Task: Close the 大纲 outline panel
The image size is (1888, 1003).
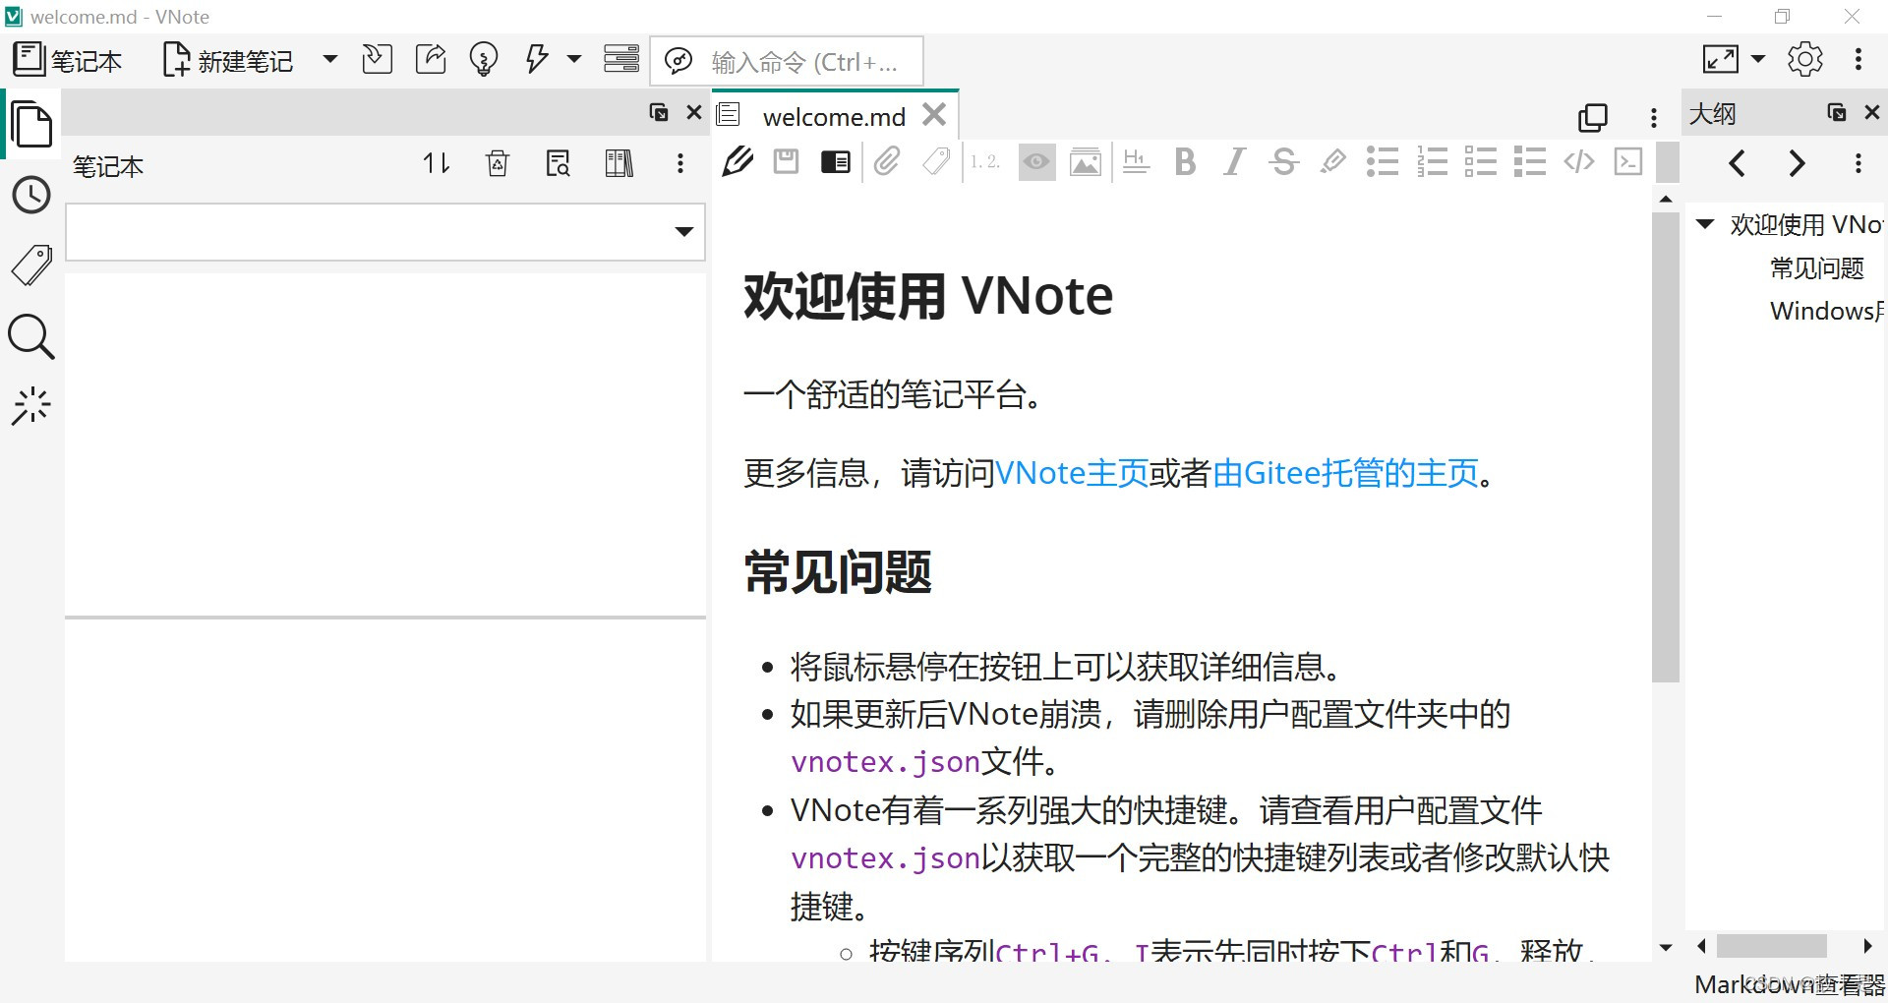Action: tap(1872, 112)
